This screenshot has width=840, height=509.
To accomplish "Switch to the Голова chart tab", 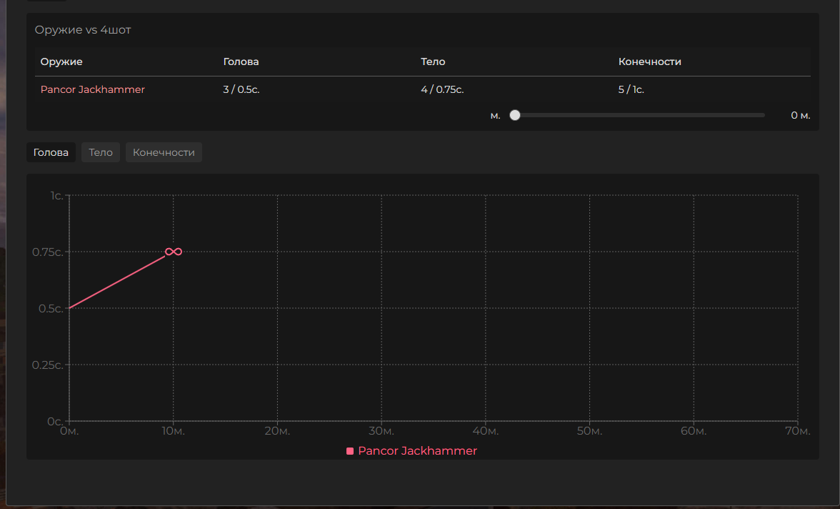I will pyautogui.click(x=51, y=152).
